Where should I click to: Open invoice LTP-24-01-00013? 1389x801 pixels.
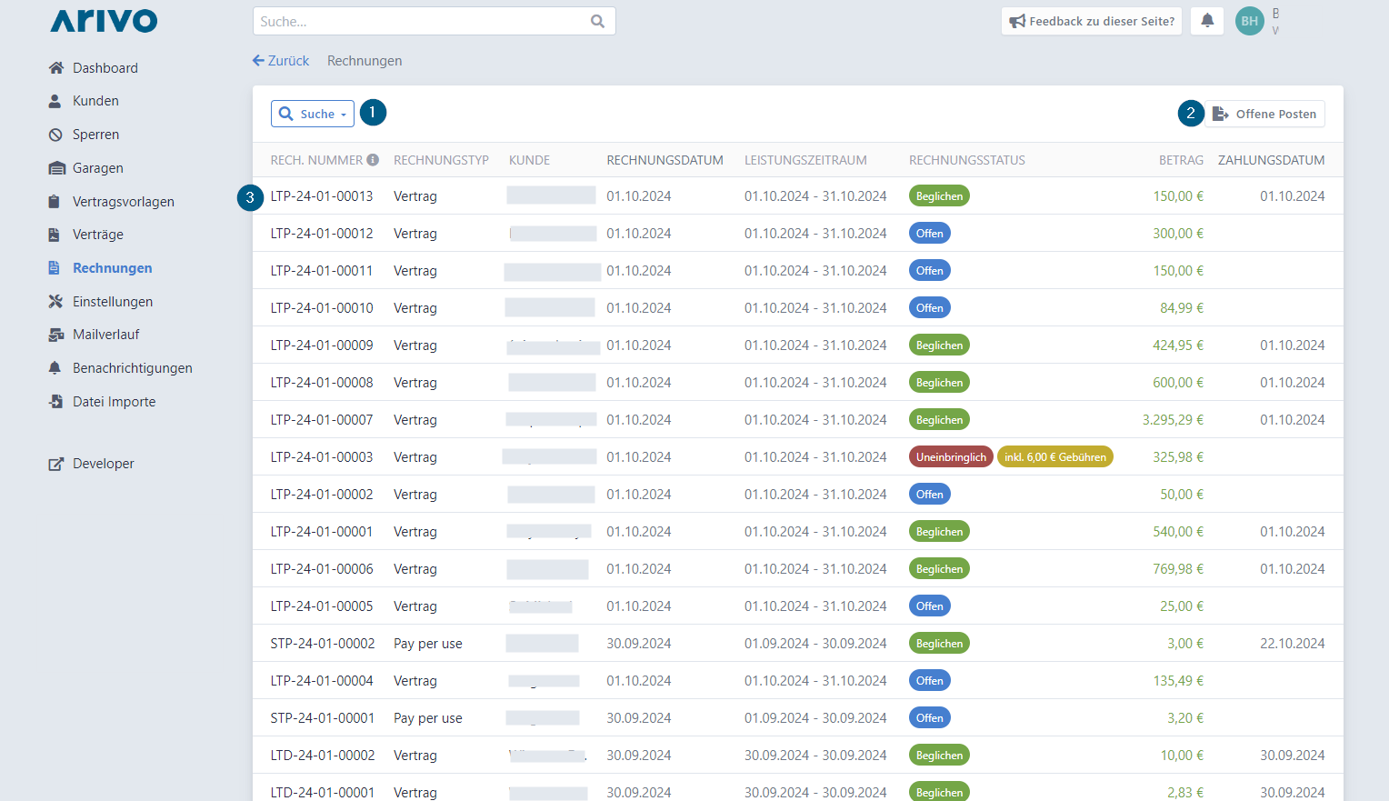[322, 196]
